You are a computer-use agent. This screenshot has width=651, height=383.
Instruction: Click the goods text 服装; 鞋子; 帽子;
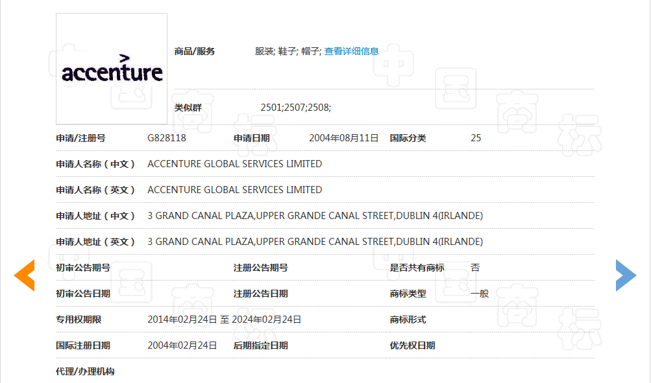point(288,51)
